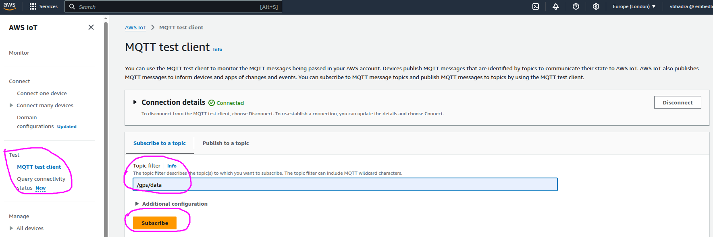
Task: Open the Services grid menu
Action: point(33,6)
